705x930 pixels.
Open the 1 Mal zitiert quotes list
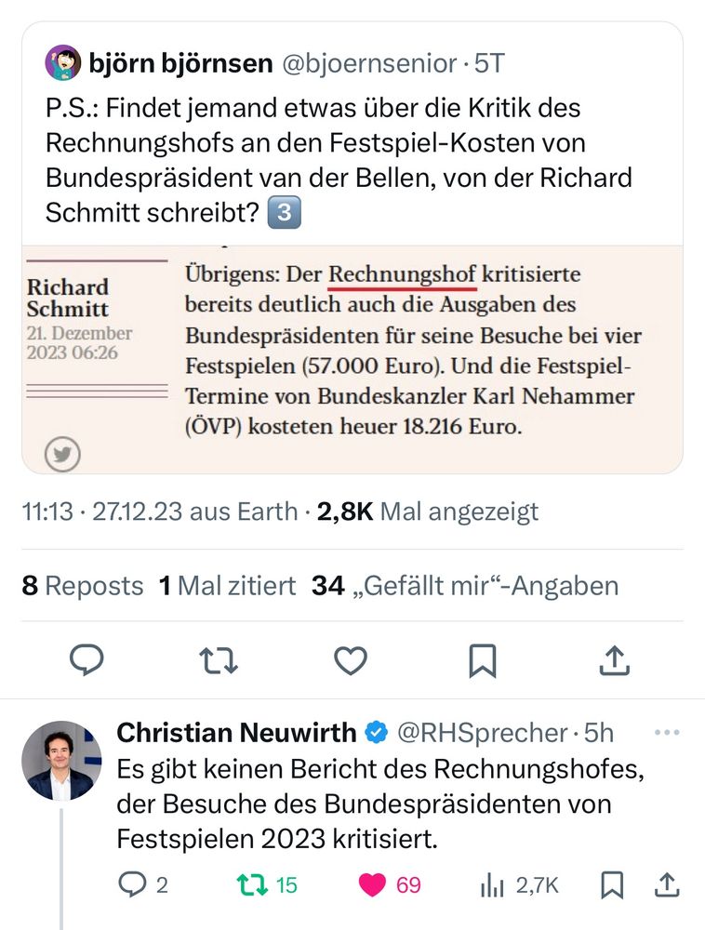tap(227, 586)
